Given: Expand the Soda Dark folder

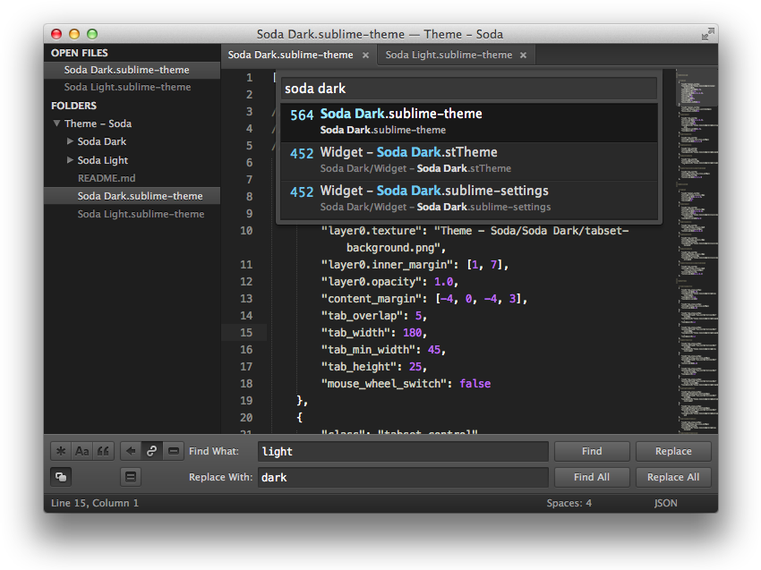Looking at the screenshot, I should (70, 141).
